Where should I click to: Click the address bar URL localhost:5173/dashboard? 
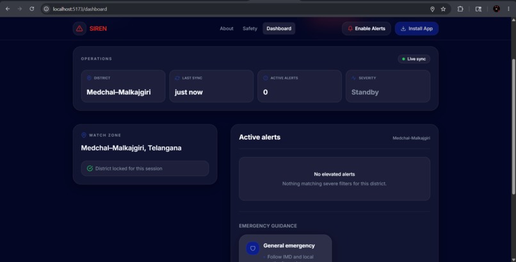click(x=80, y=9)
